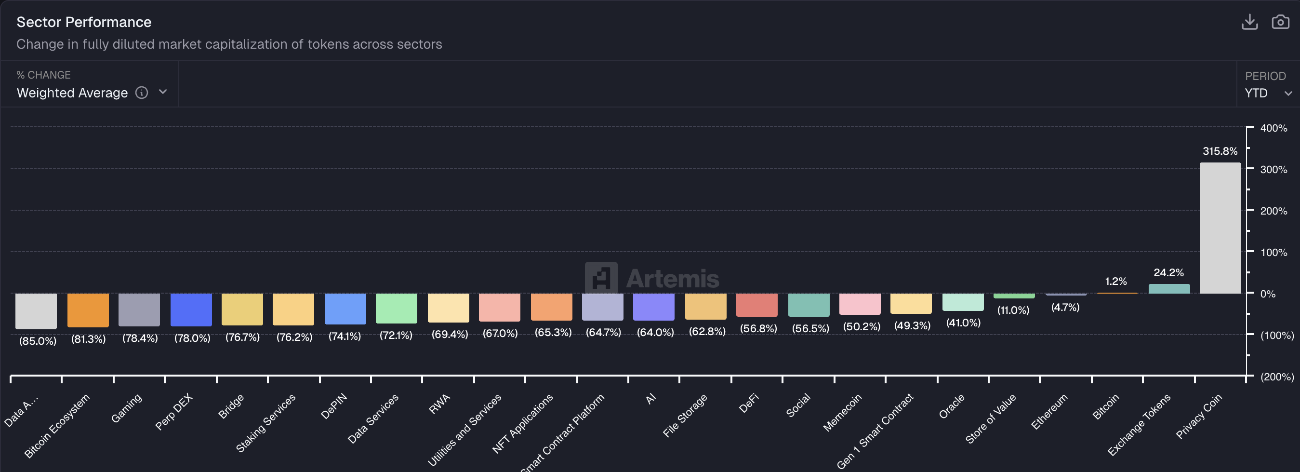The image size is (1300, 472).
Task: Click the 400% gridline label on right axis
Action: tap(1274, 128)
